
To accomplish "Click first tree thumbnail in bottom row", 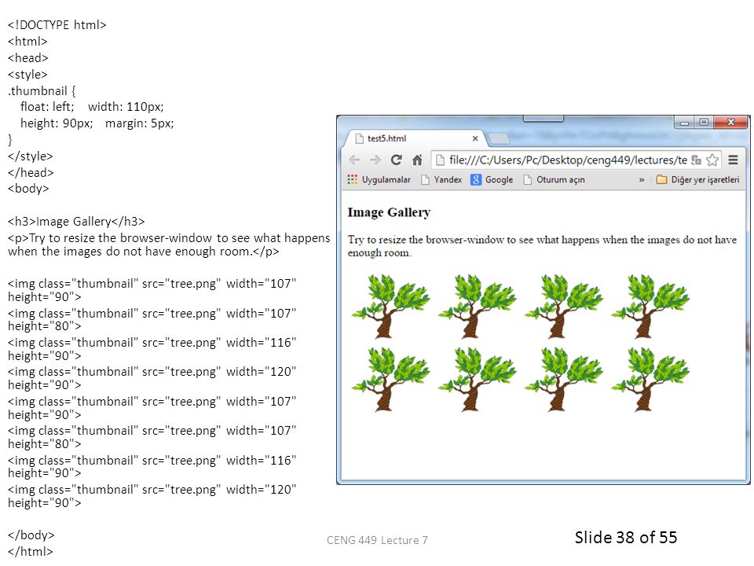I will pyautogui.click(x=390, y=379).
